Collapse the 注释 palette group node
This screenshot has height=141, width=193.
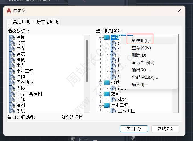click(100, 37)
